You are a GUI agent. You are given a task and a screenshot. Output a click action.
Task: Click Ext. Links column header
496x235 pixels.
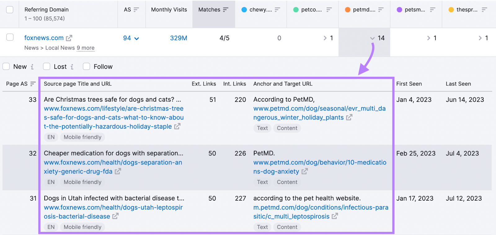click(204, 84)
